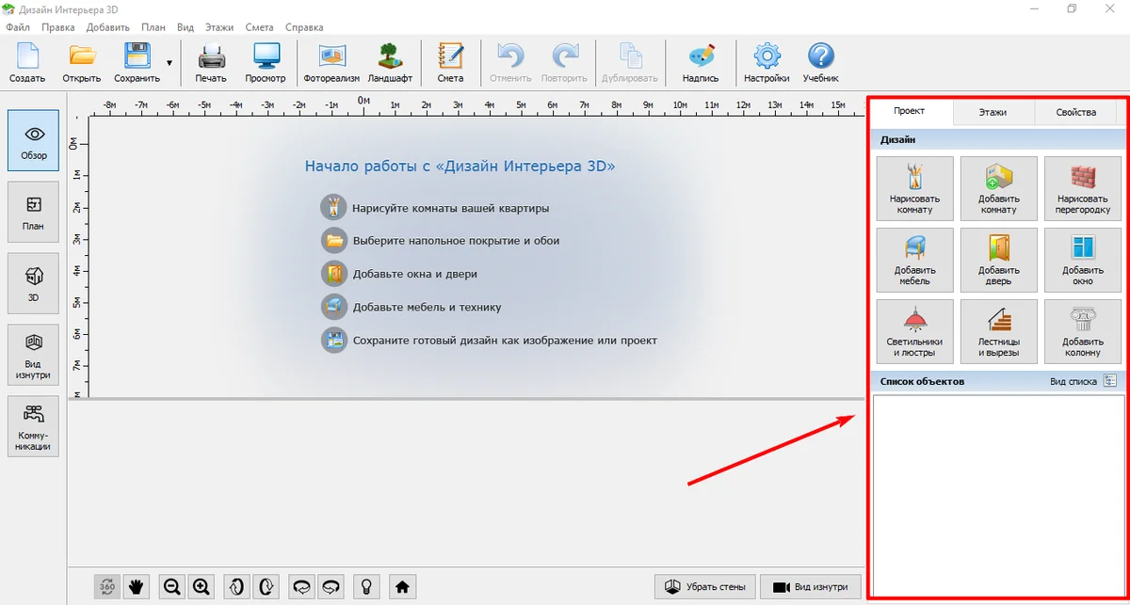The image size is (1130, 605).
Task: Orbit the view left
Action: (302, 586)
